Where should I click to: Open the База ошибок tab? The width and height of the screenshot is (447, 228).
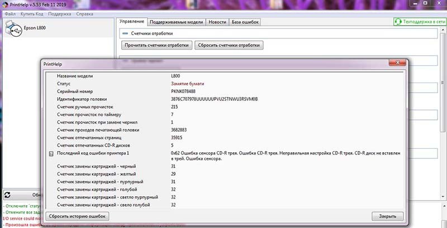click(x=245, y=22)
